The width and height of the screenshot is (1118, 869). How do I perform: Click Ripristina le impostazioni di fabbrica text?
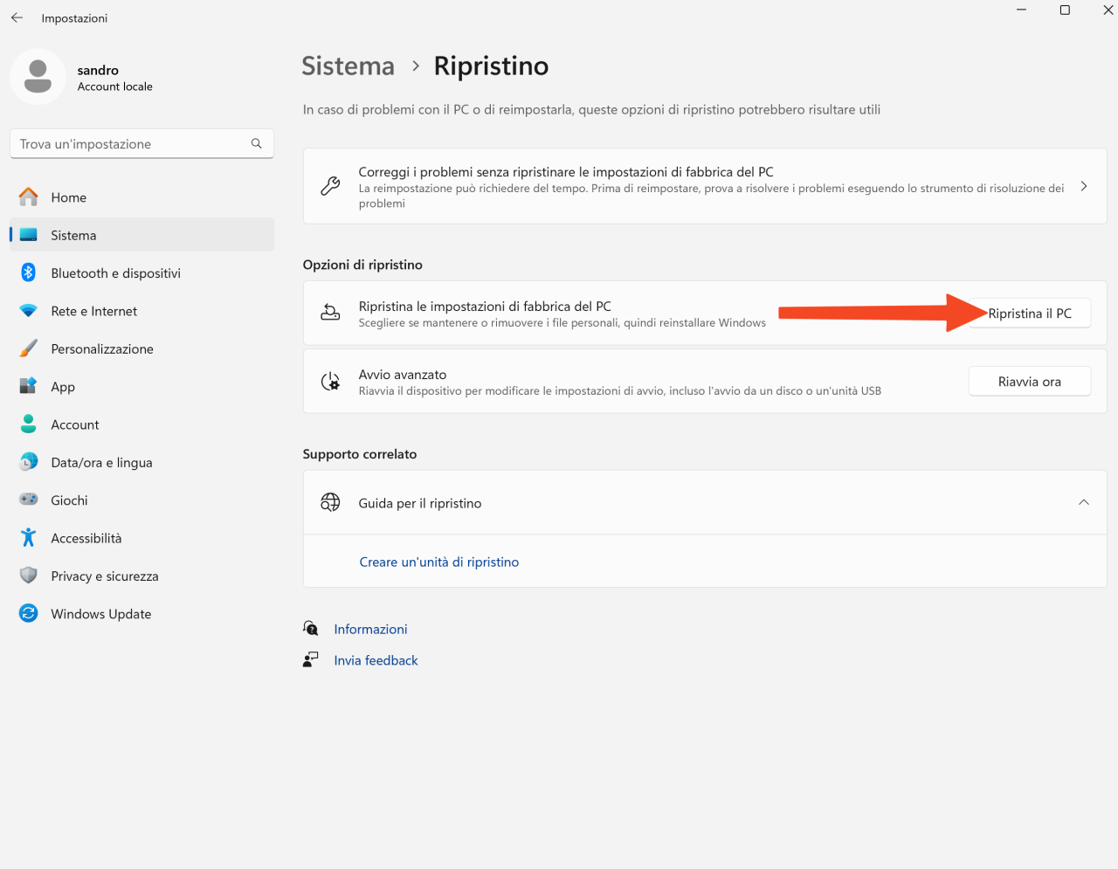pyautogui.click(x=485, y=307)
